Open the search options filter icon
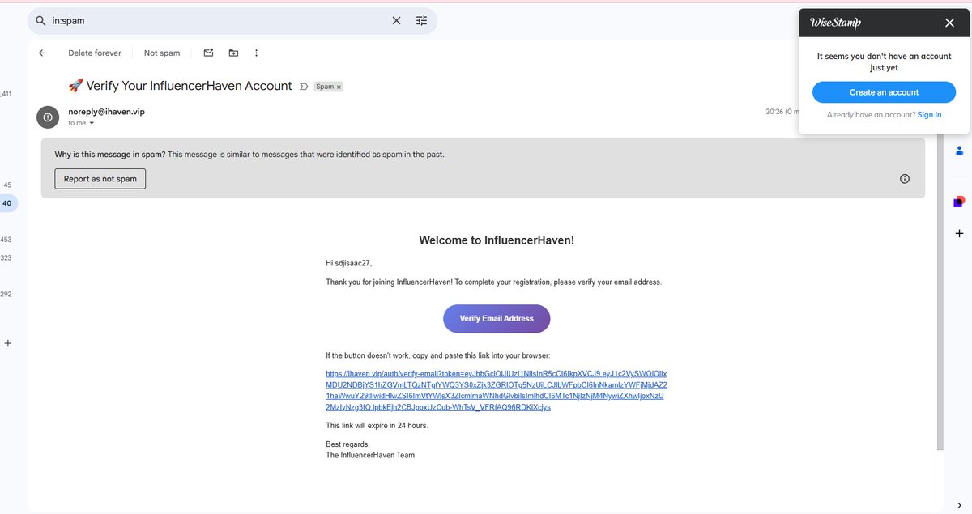Image resolution: width=972 pixels, height=514 pixels. click(x=421, y=21)
